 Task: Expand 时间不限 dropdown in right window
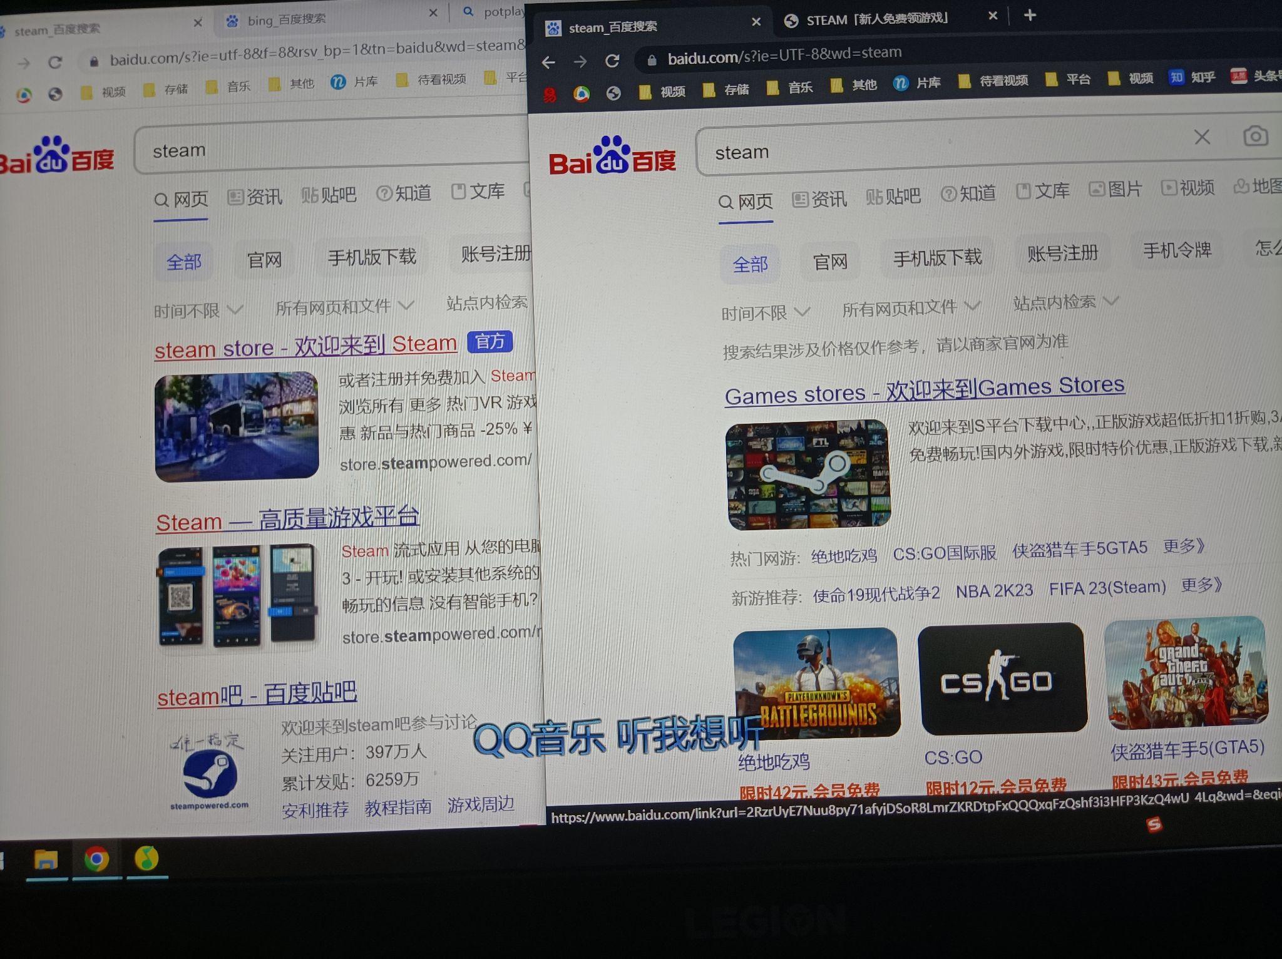(766, 312)
